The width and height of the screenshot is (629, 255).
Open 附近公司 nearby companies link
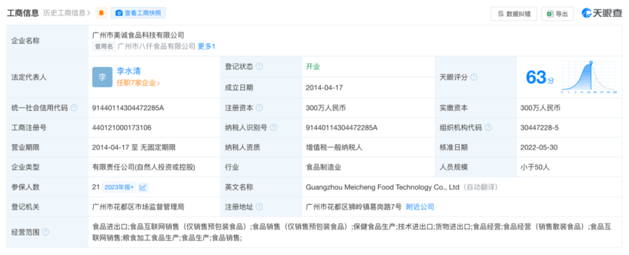tap(420, 207)
